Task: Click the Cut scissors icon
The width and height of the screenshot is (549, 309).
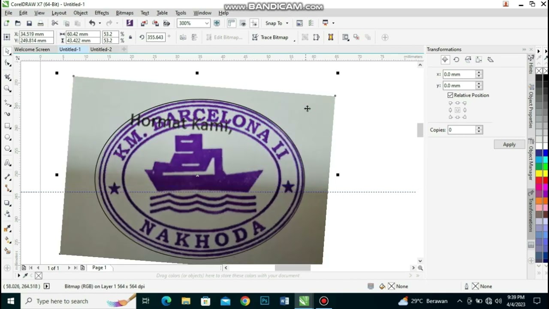Action: coord(55,23)
